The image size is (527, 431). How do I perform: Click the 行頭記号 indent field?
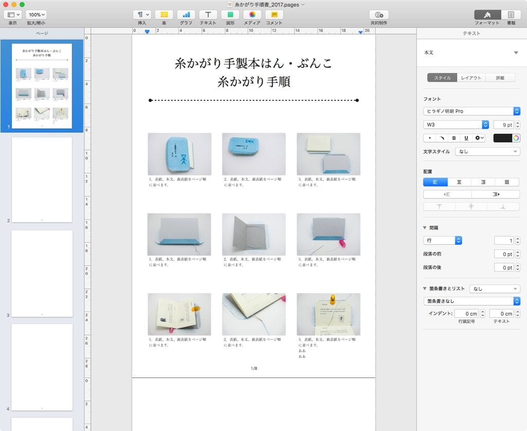467,313
